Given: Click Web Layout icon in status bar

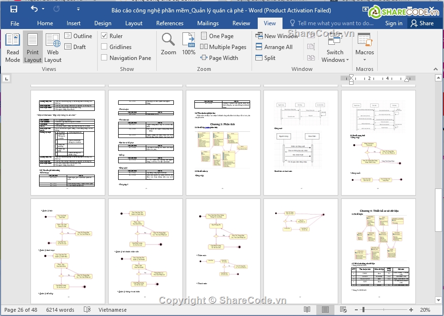Looking at the screenshot, I should coord(343,310).
